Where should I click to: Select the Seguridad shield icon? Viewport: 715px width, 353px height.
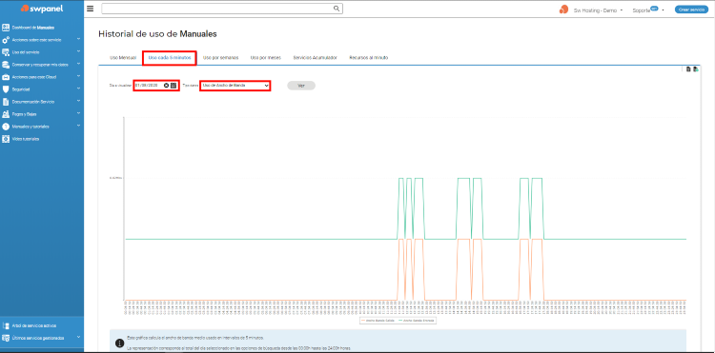coord(6,89)
